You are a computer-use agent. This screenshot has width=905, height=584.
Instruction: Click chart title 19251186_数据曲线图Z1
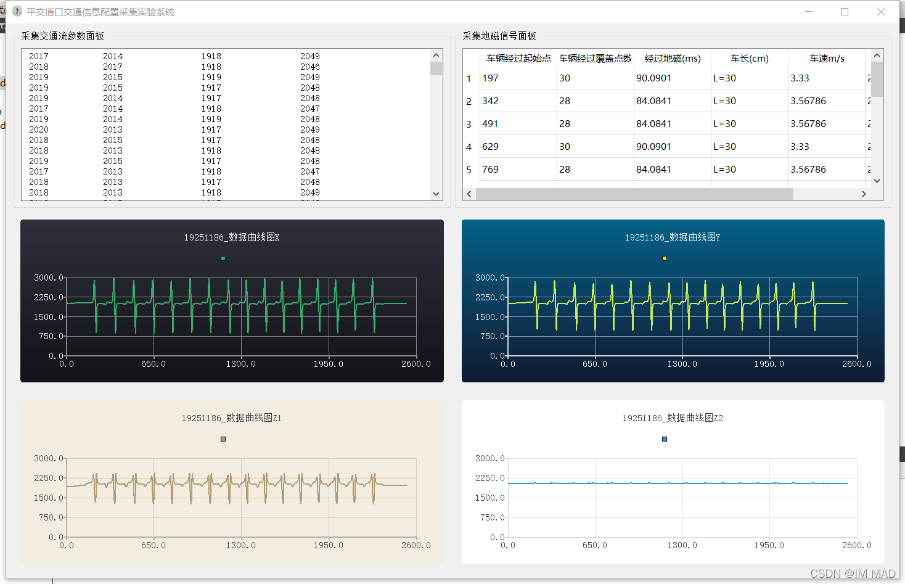tap(232, 418)
